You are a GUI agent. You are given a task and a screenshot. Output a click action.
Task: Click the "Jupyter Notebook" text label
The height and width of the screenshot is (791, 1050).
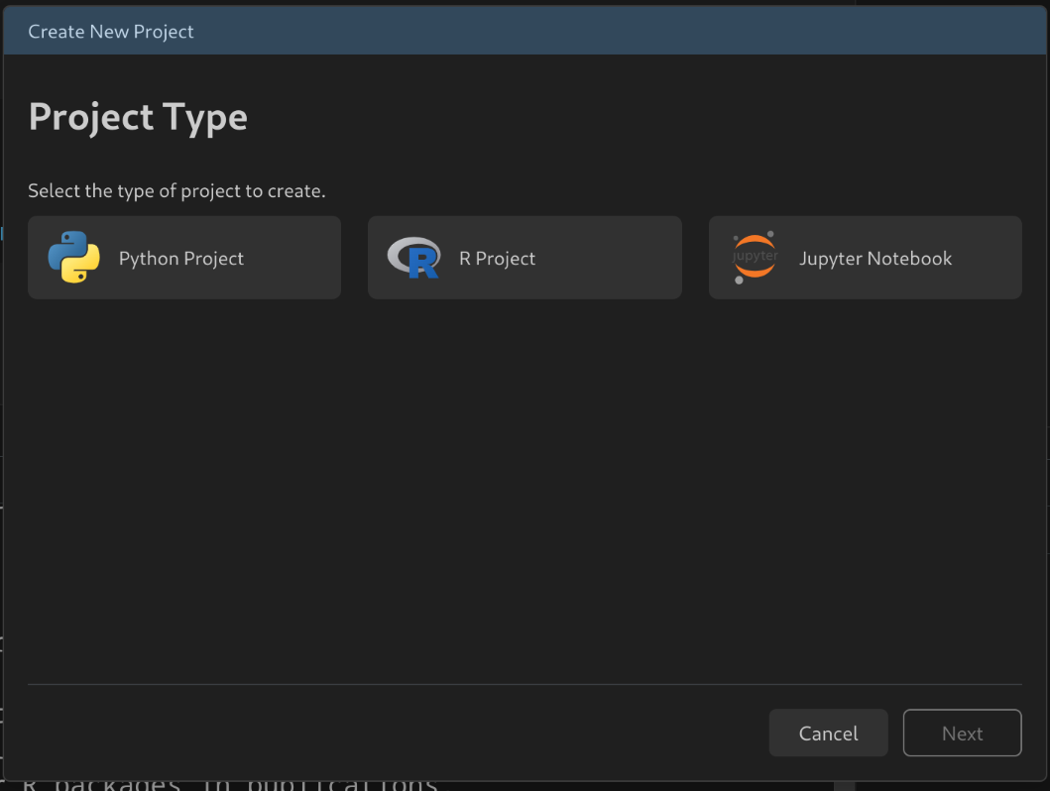(875, 259)
